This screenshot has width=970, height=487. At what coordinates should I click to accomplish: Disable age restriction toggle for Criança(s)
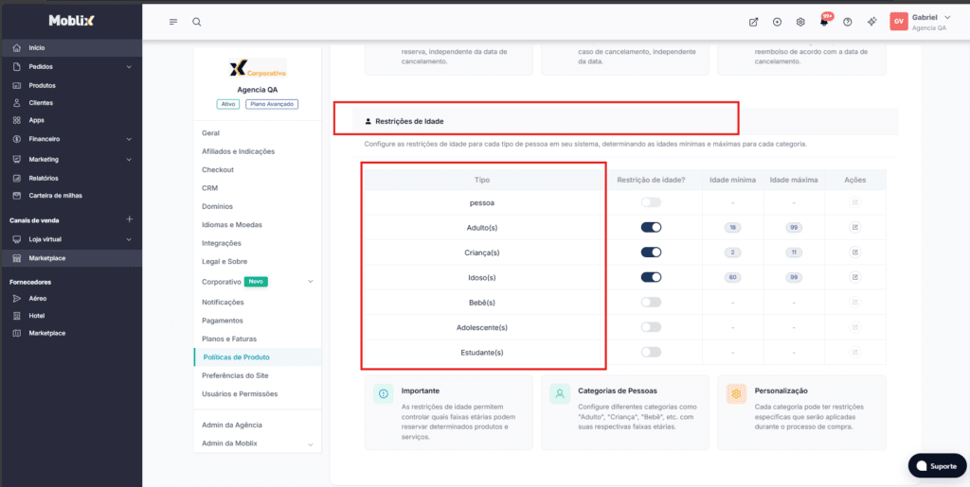[651, 252]
